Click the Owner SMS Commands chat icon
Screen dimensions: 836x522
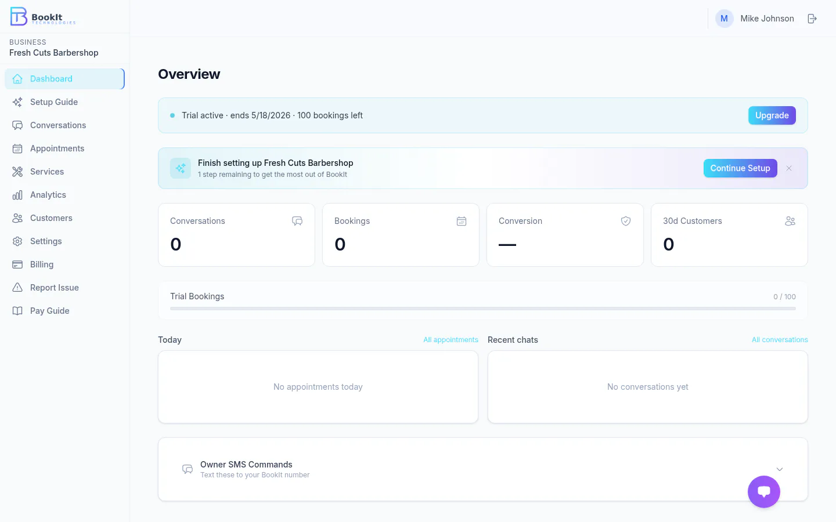point(188,469)
